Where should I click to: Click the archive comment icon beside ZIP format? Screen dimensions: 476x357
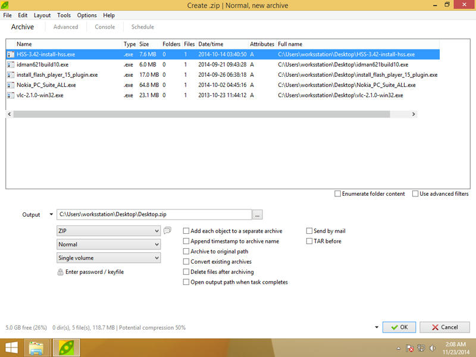pos(167,230)
